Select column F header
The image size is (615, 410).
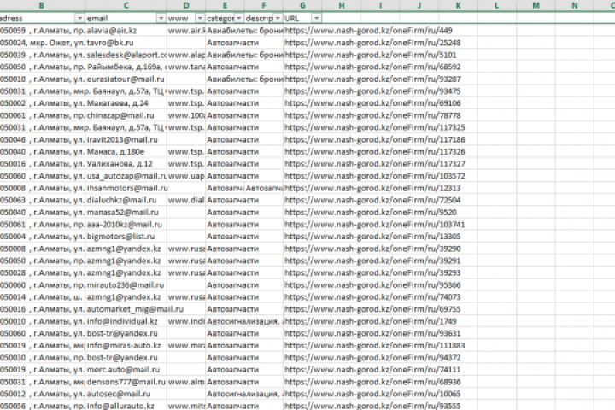(264, 5)
